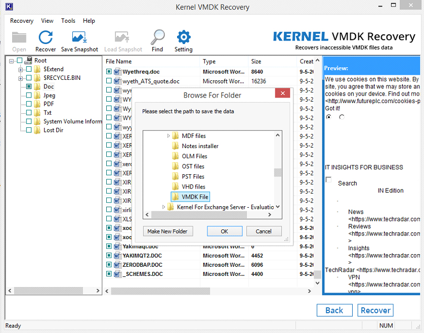Expand the $Extend tree node
Screen dimensions: 424x333
point(21,70)
